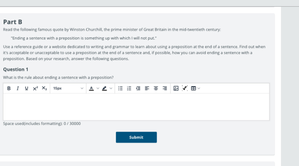Screen dimensions: 299x166
Task: Open the math equation editor
Action: [x=184, y=88]
